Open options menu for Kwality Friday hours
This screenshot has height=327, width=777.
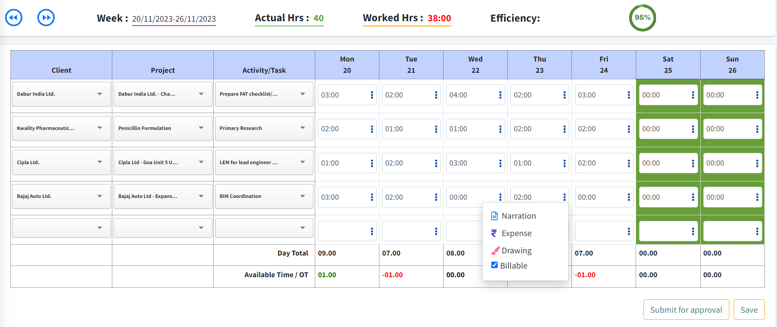[629, 129]
